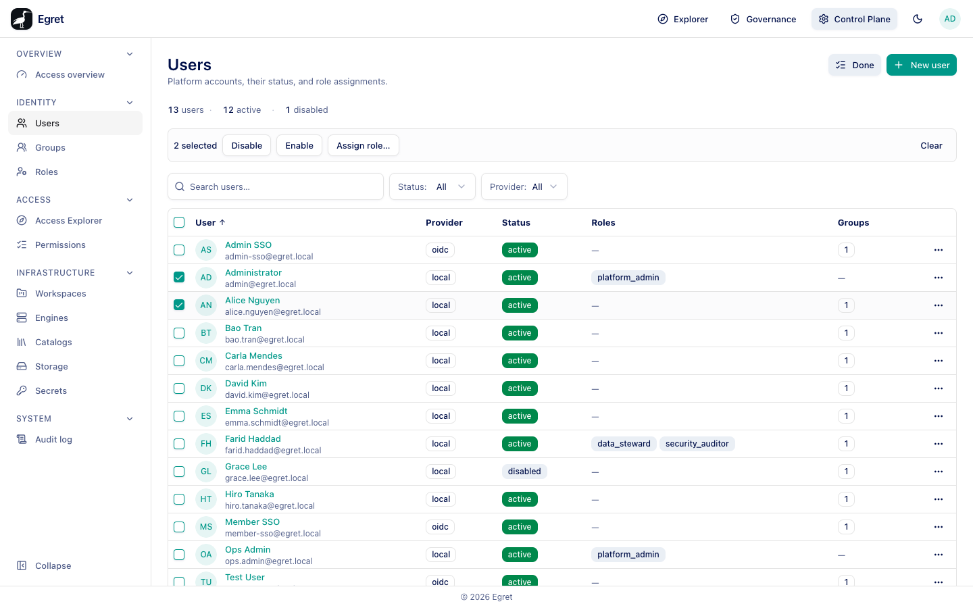Toggle dark mode moon icon
This screenshot has width=973, height=608.
[918, 19]
